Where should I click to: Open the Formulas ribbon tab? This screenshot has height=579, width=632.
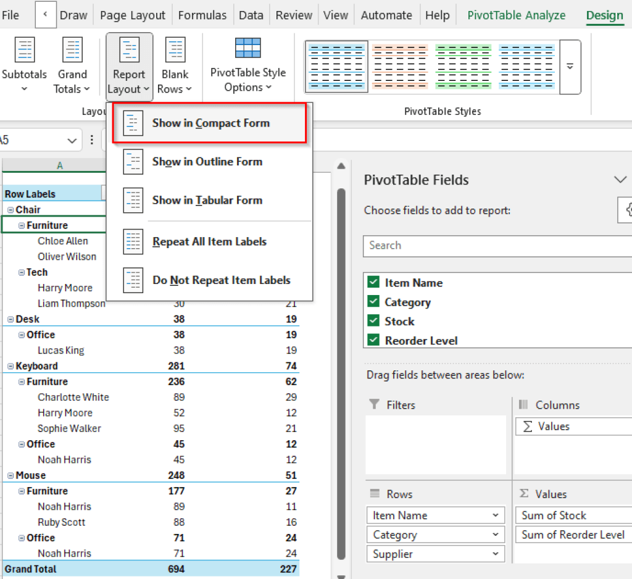(202, 15)
